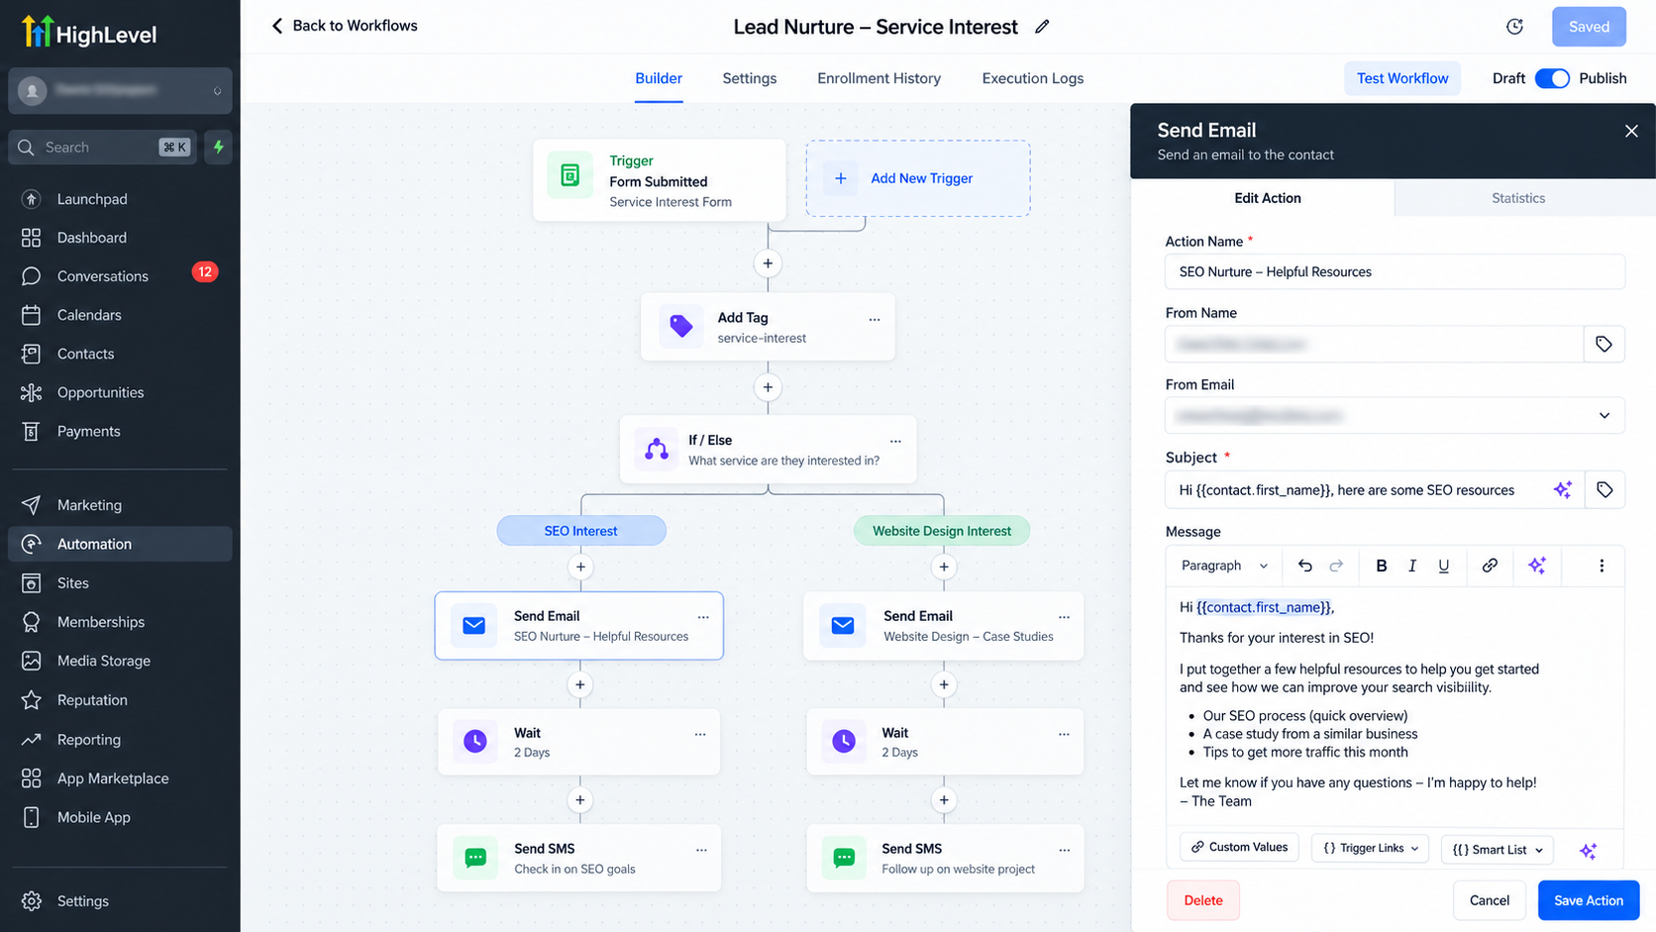Click the Delete action button

pyautogui.click(x=1202, y=900)
